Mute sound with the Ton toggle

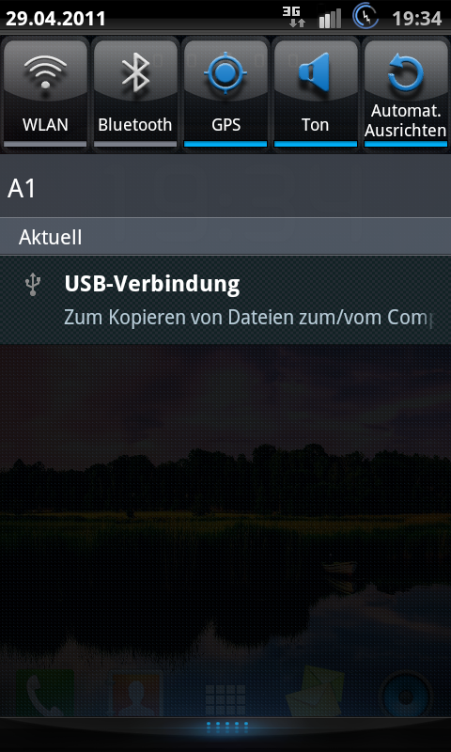[316, 93]
